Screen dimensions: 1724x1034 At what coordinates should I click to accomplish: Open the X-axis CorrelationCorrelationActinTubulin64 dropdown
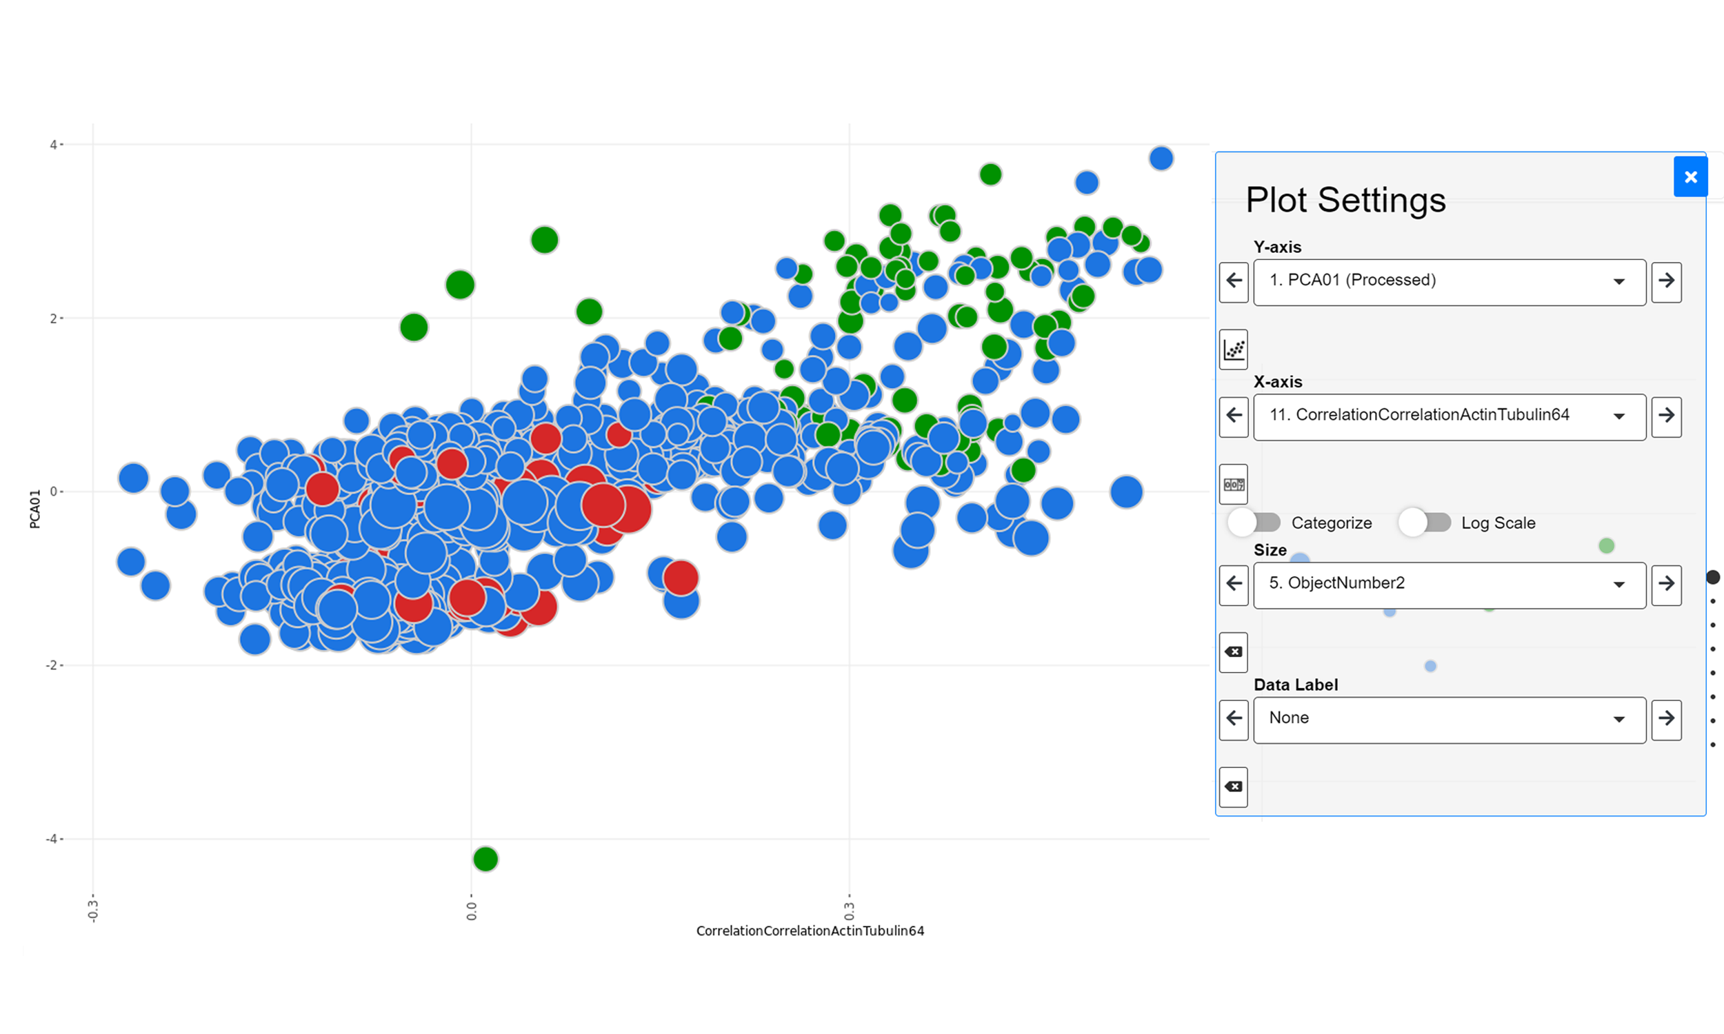[x=1449, y=416]
